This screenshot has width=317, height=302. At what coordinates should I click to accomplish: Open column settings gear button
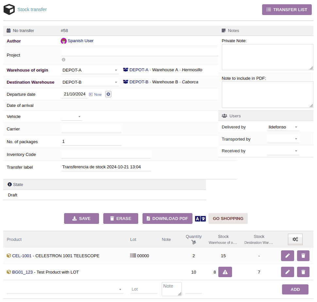[295, 239]
